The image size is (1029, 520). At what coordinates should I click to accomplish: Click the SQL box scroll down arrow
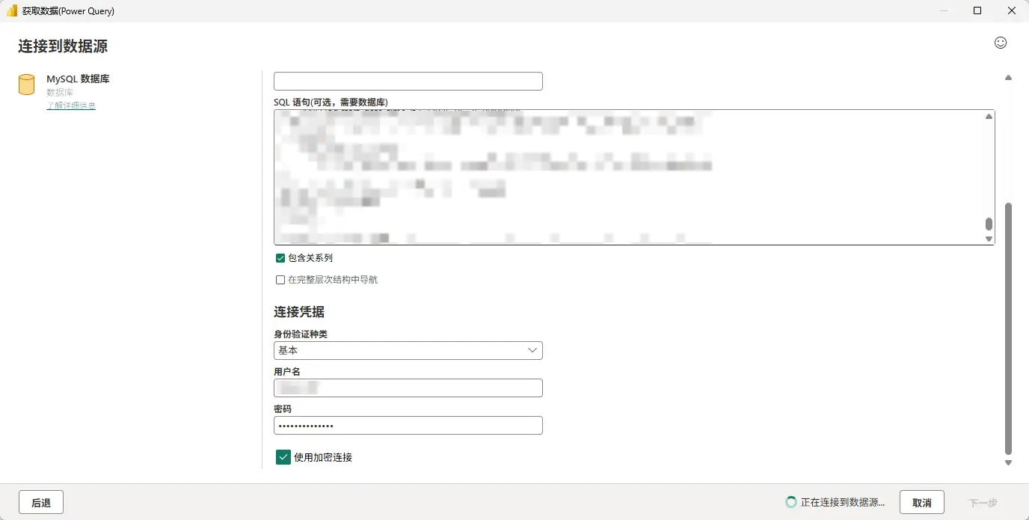coord(989,239)
